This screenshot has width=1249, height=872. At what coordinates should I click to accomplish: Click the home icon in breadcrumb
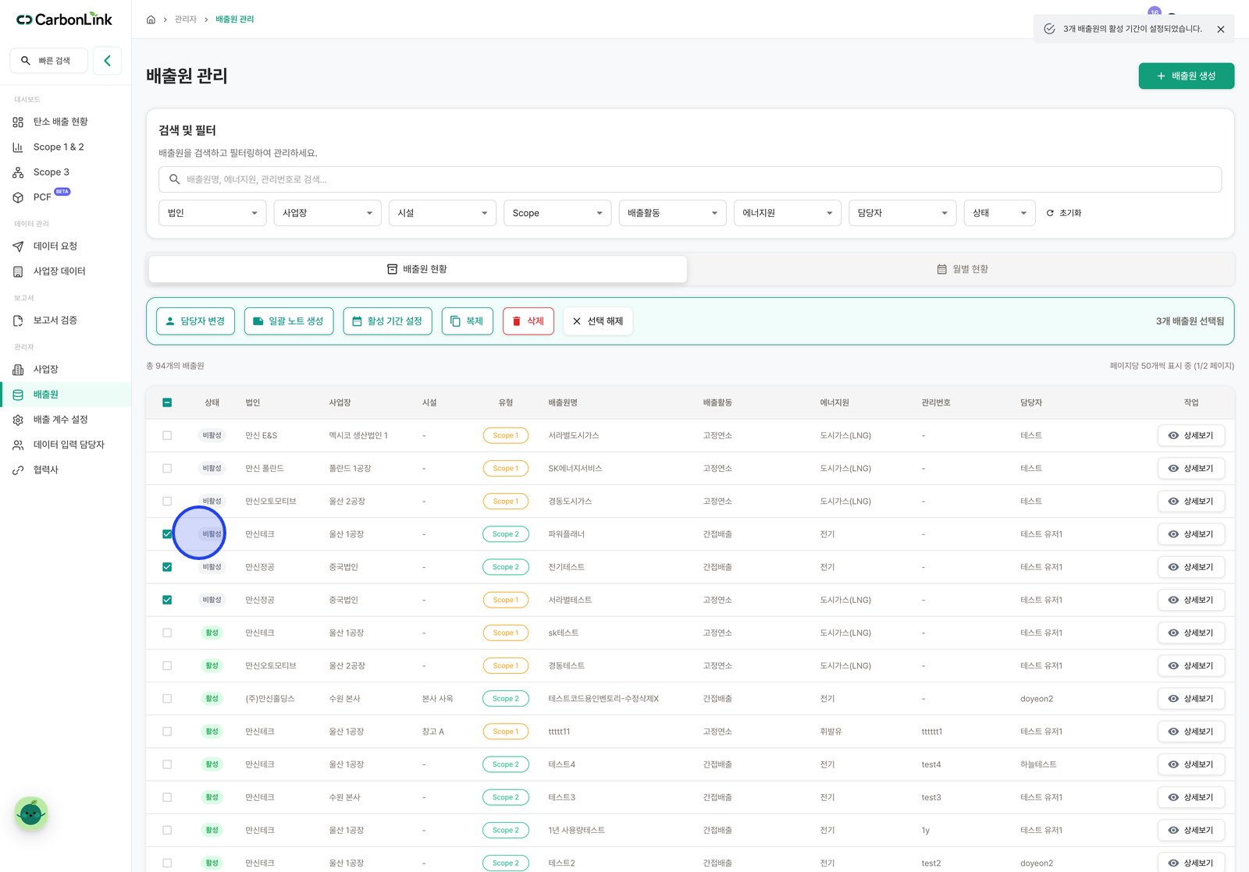151,19
